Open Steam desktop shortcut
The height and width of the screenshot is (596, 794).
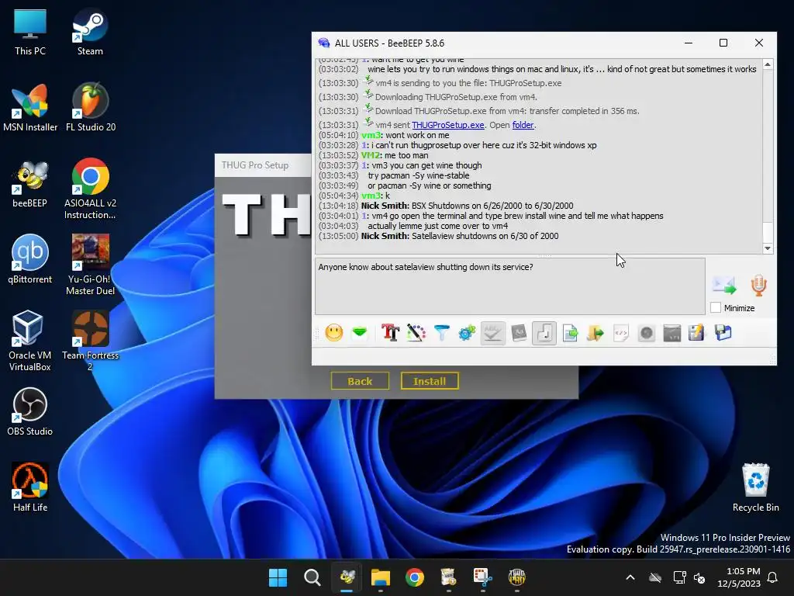pyautogui.click(x=90, y=33)
